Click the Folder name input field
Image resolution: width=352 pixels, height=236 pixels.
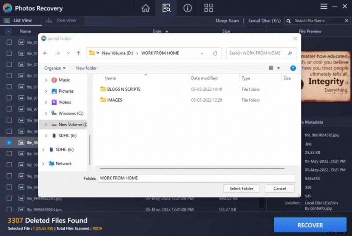tap(196, 178)
